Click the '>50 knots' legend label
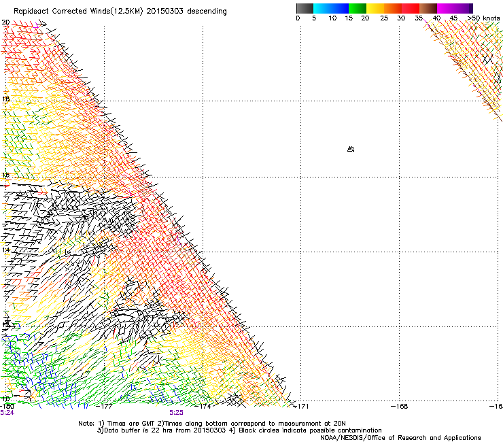The height and width of the screenshot is (442, 503). coord(483,18)
